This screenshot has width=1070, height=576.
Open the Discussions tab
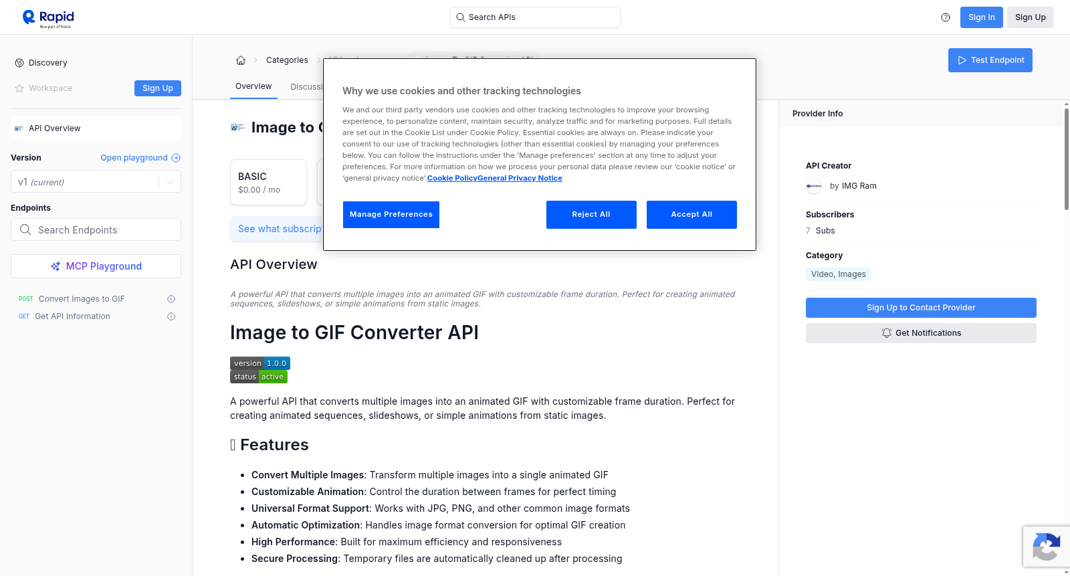(x=306, y=87)
